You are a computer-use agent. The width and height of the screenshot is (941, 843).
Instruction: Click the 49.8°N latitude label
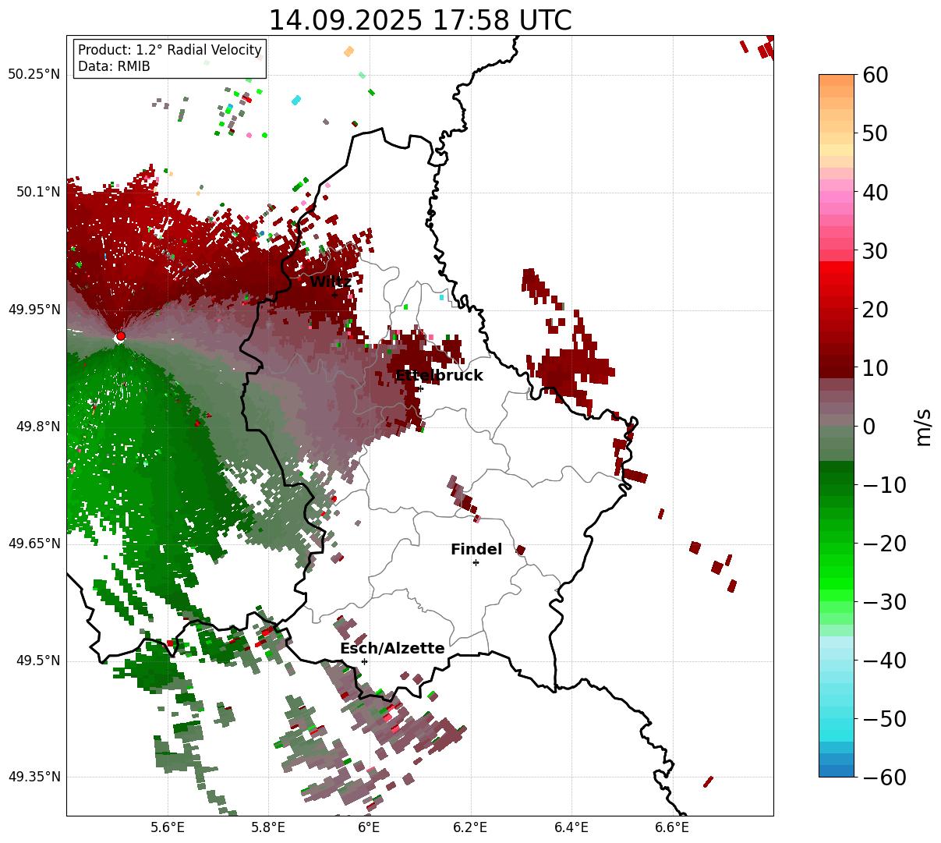(38, 427)
